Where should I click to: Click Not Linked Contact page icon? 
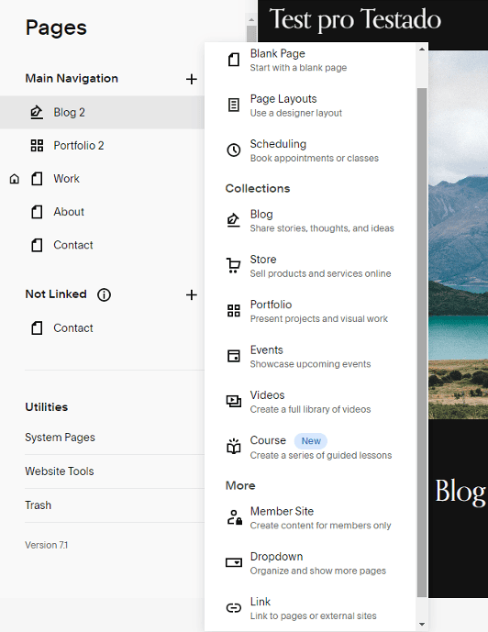tap(37, 328)
